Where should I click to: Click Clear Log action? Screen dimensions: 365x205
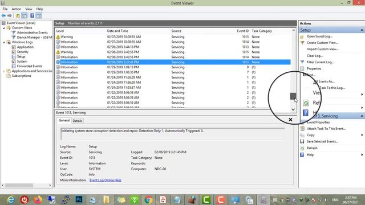tap(314, 56)
